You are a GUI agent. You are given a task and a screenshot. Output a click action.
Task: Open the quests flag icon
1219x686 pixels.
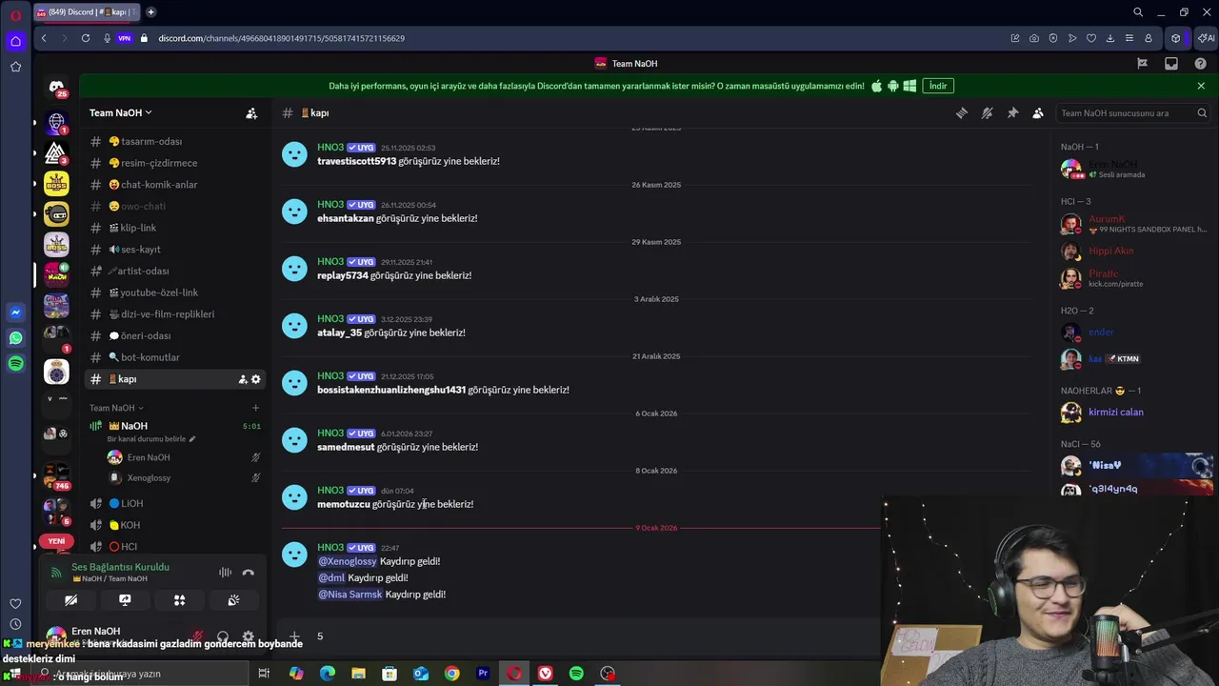[x=1143, y=63]
